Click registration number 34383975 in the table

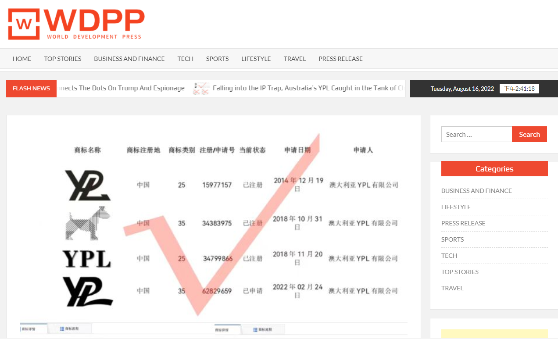coord(217,223)
